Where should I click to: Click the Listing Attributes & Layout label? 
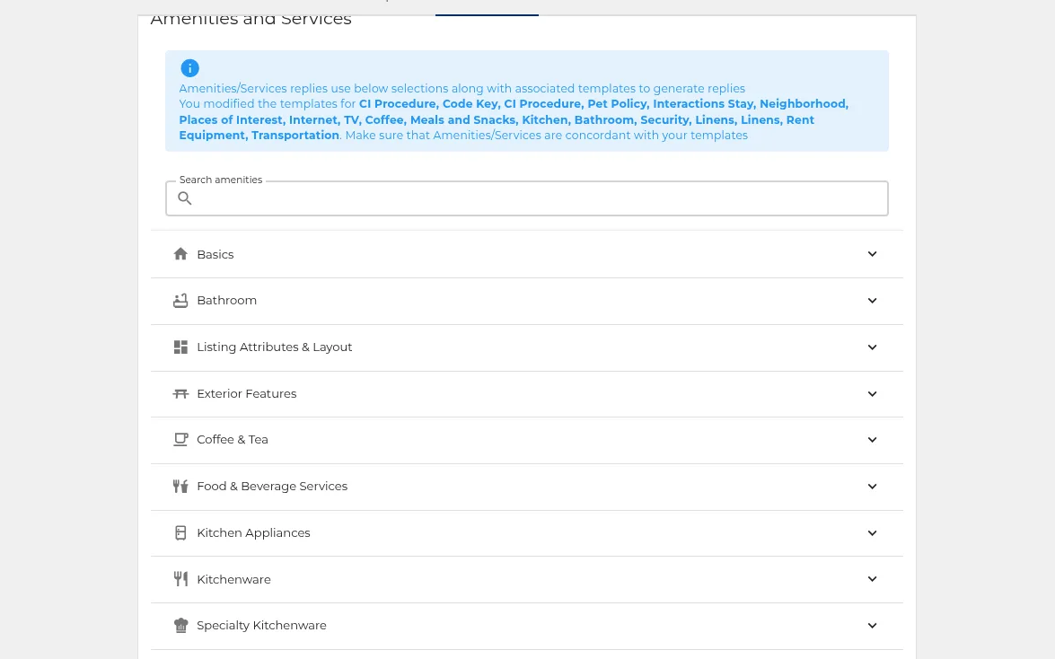point(275,347)
